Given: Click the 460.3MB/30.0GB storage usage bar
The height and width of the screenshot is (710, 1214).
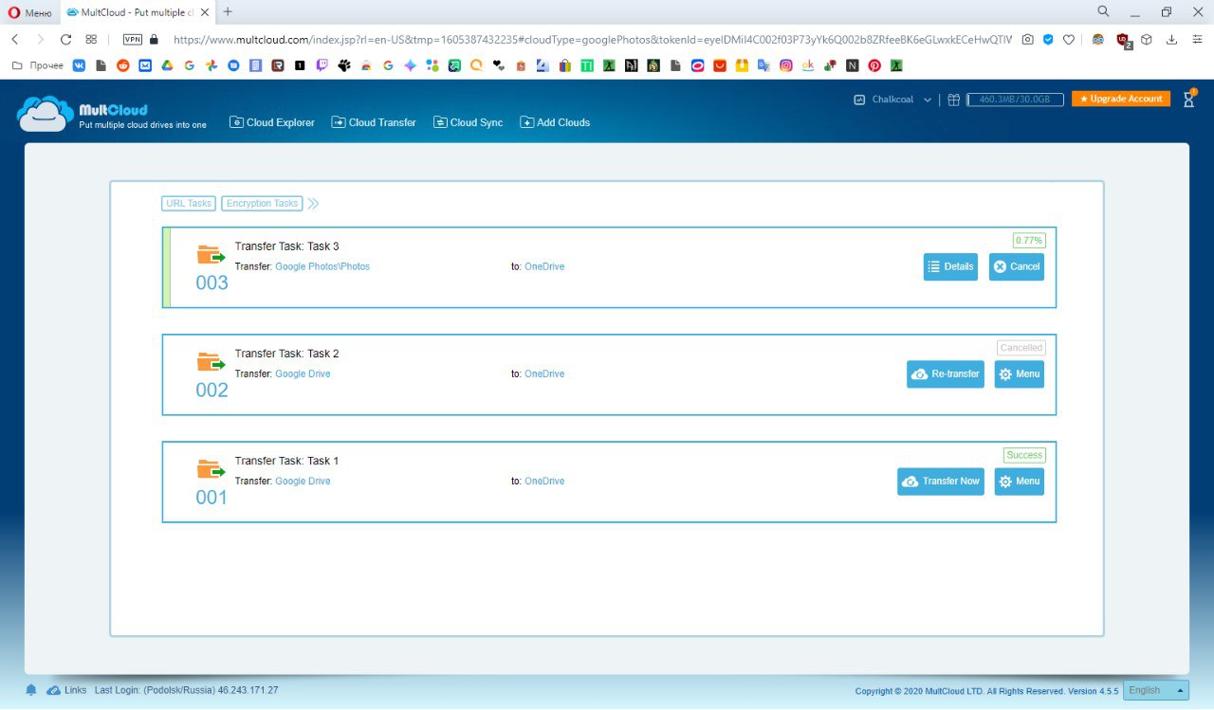Looking at the screenshot, I should (1014, 100).
